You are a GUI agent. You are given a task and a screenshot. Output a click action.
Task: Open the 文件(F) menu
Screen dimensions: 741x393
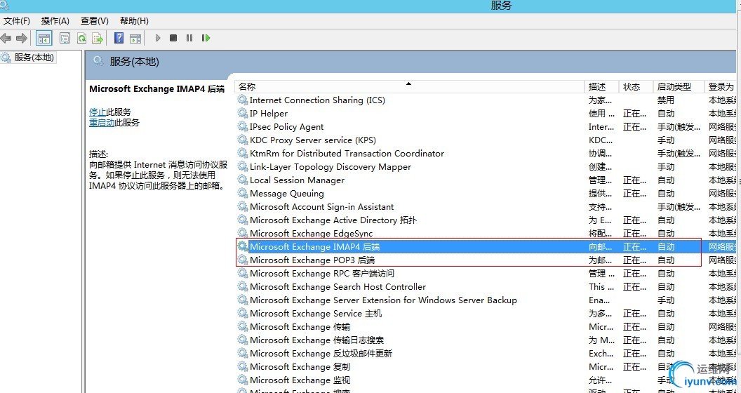point(17,21)
